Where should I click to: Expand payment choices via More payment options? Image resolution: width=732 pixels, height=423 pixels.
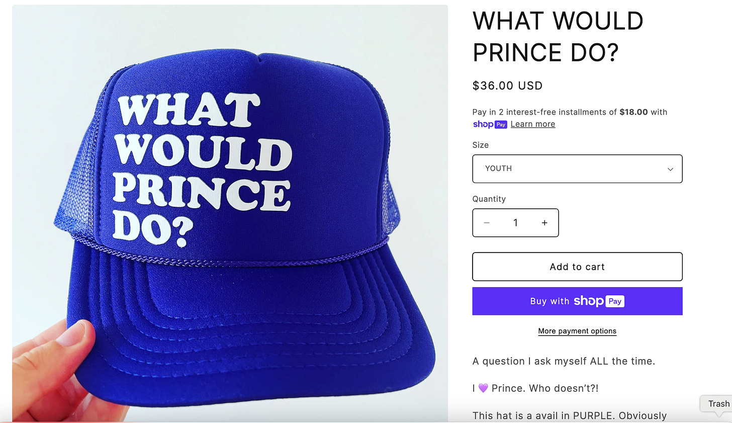[577, 331]
